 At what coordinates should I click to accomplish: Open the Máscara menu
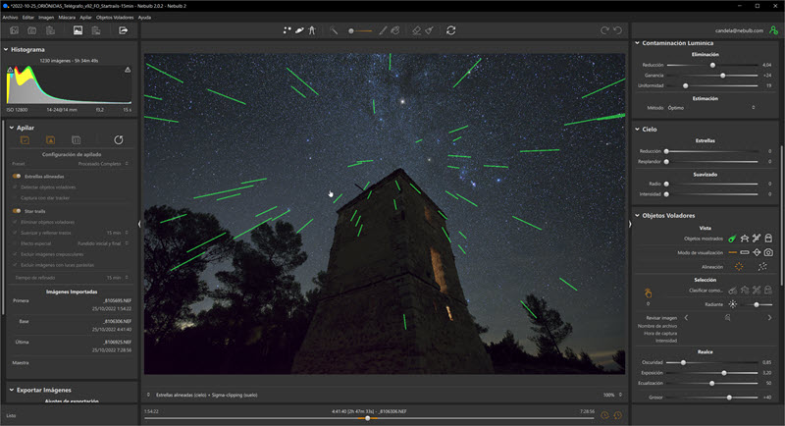[67, 18]
